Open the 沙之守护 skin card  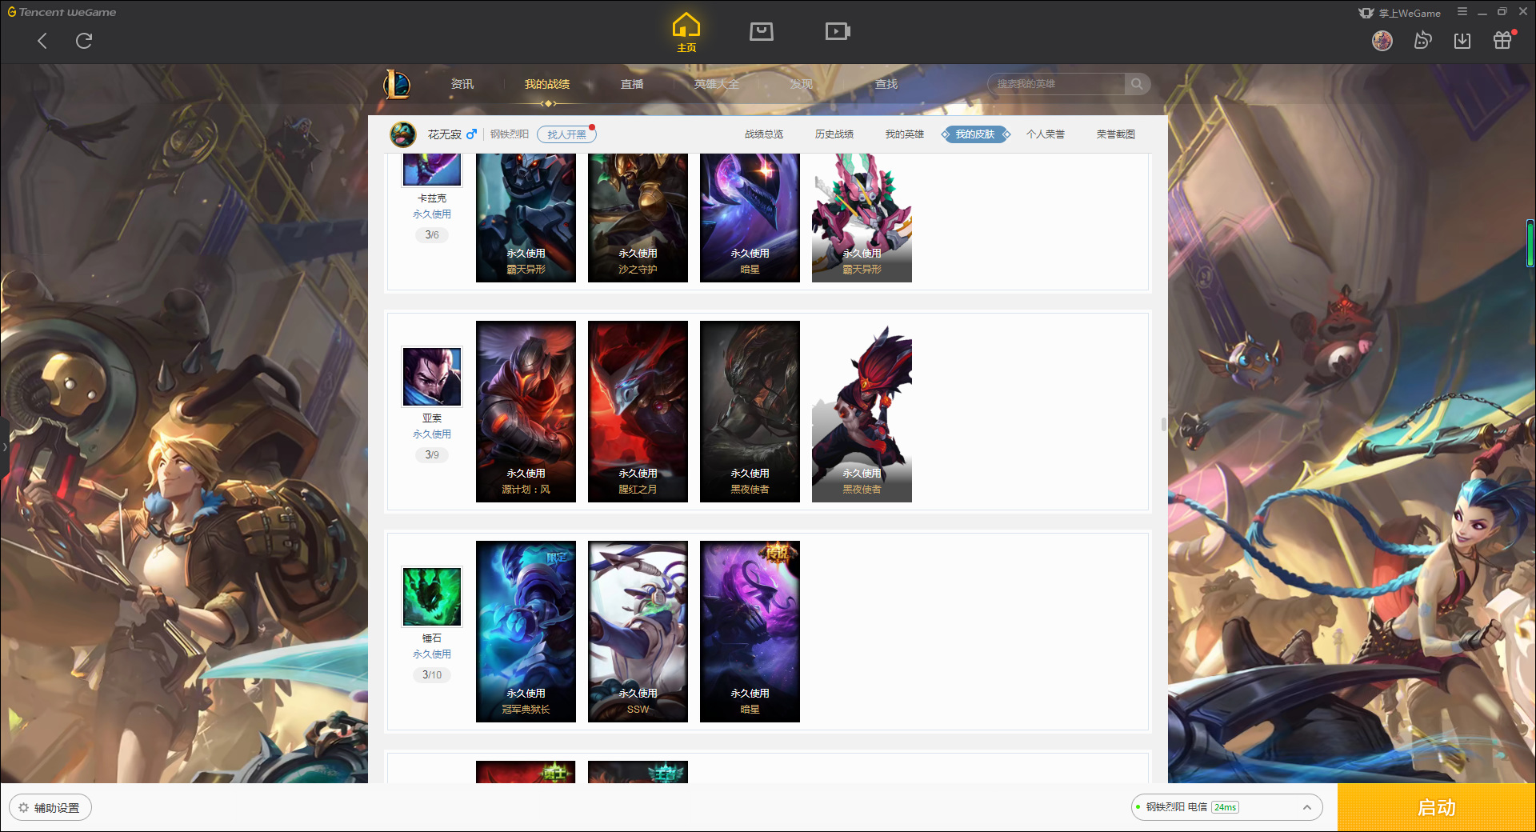pos(638,218)
